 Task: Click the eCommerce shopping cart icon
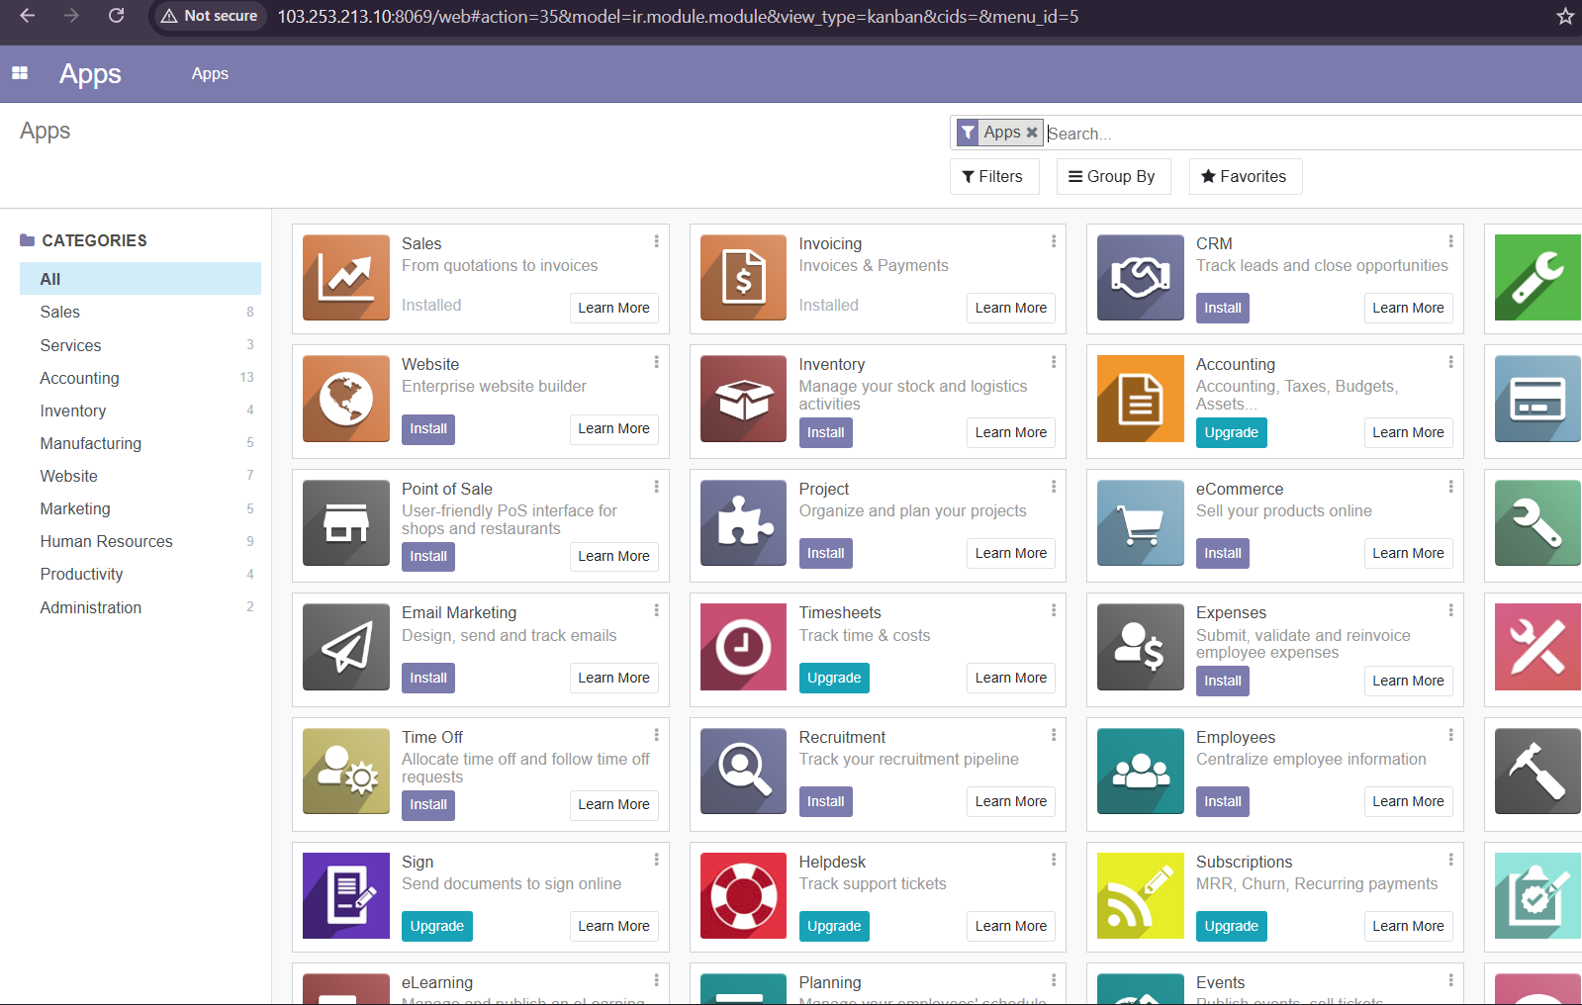[1140, 523]
